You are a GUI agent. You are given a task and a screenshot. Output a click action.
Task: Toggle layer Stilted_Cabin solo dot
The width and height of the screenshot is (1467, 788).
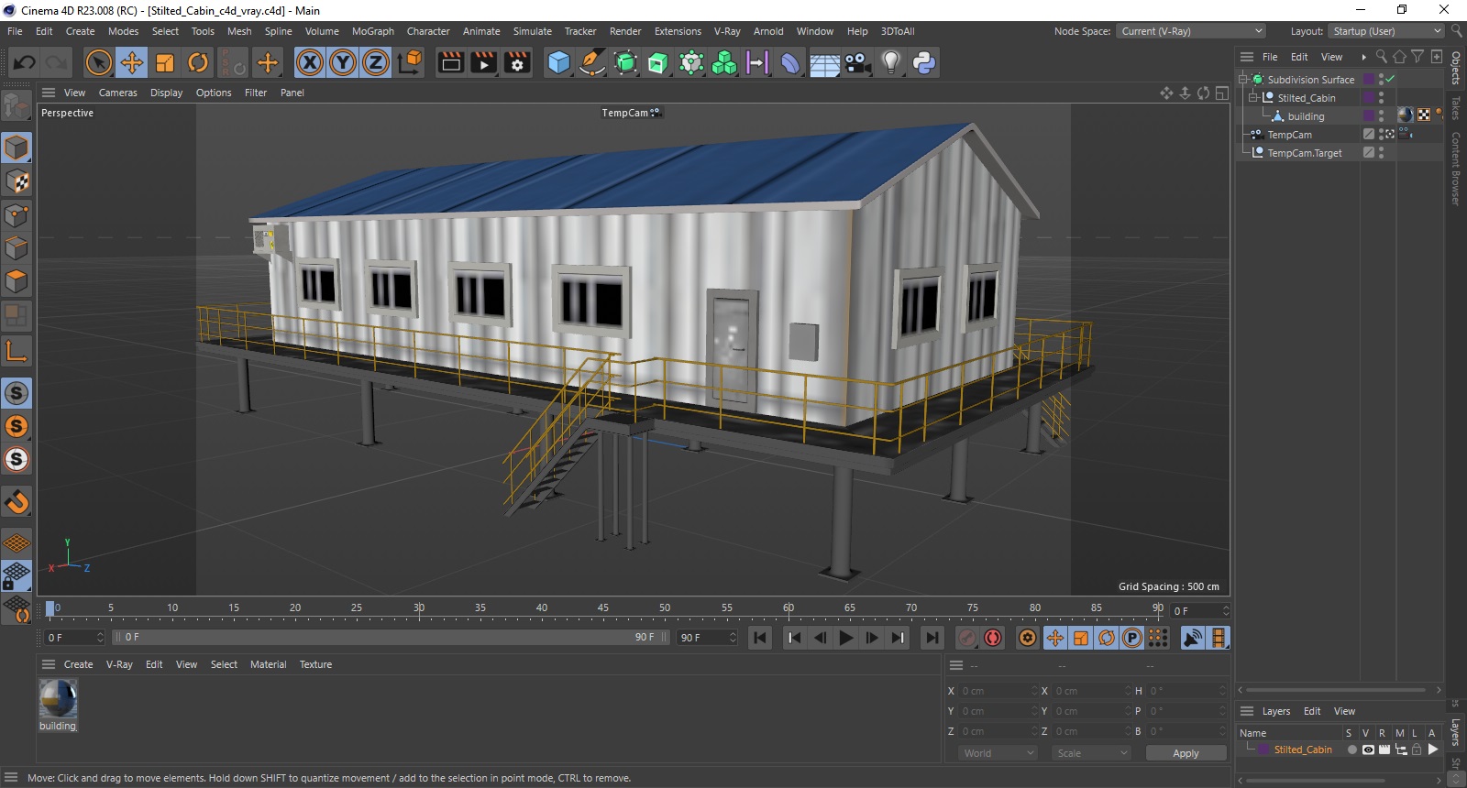[1351, 750]
